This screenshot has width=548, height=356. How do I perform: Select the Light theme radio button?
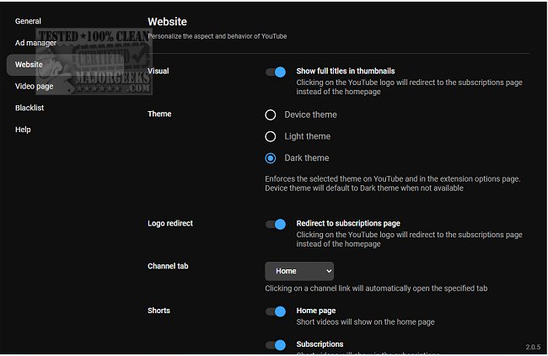(270, 136)
